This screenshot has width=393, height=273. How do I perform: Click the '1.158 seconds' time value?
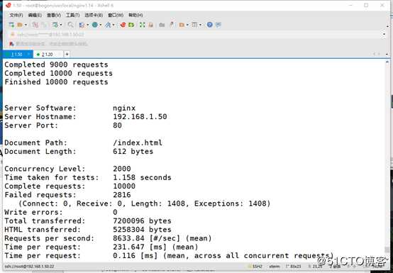pyautogui.click(x=142, y=177)
